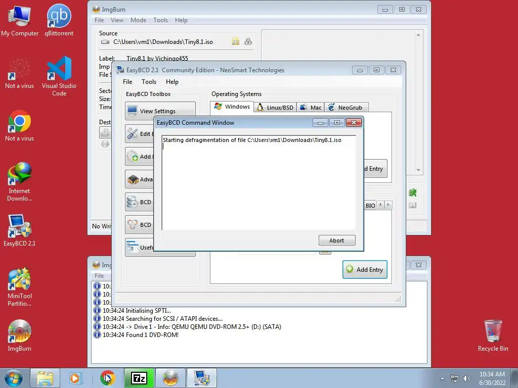Switch to Chrome in taskbar

pyautogui.click(x=108, y=378)
